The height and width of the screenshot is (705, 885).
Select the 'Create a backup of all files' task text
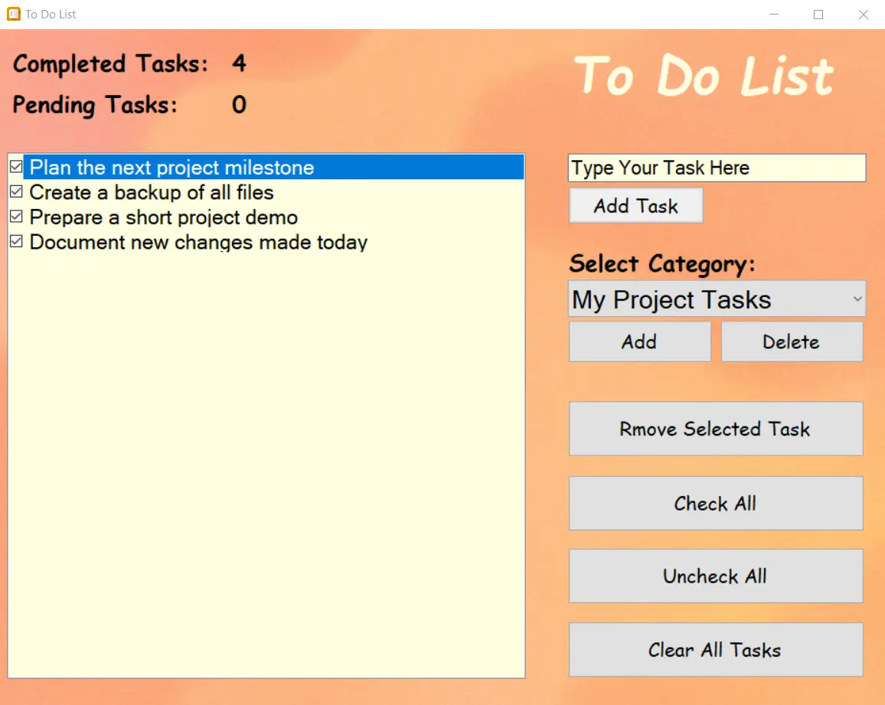pyautogui.click(x=152, y=193)
